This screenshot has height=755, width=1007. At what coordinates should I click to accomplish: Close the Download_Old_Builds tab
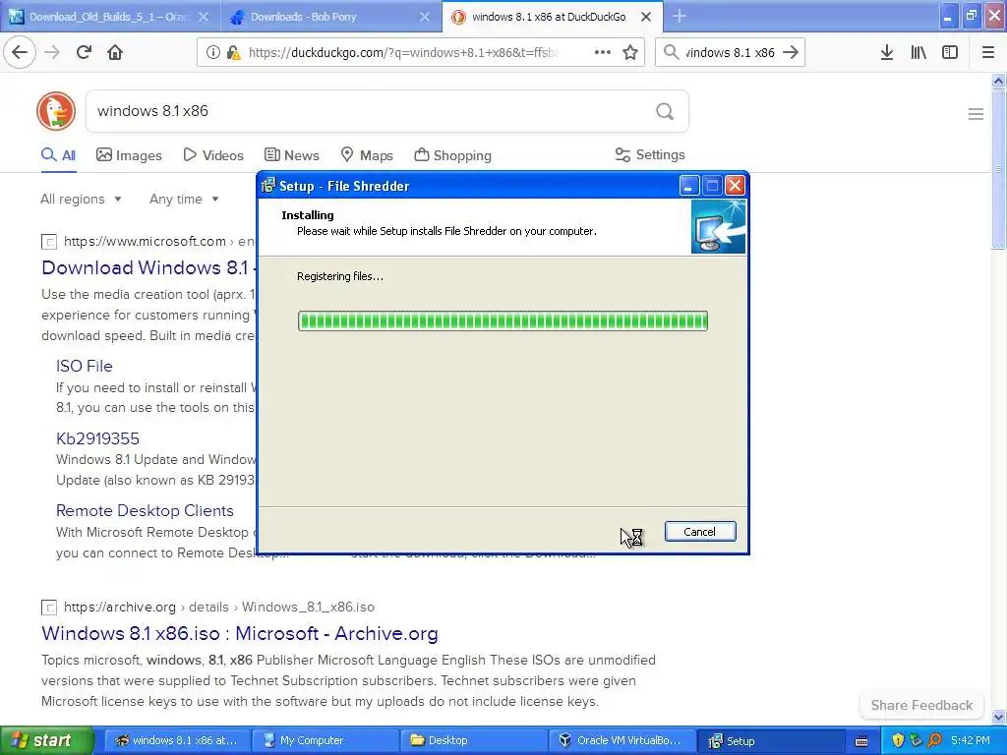(203, 17)
